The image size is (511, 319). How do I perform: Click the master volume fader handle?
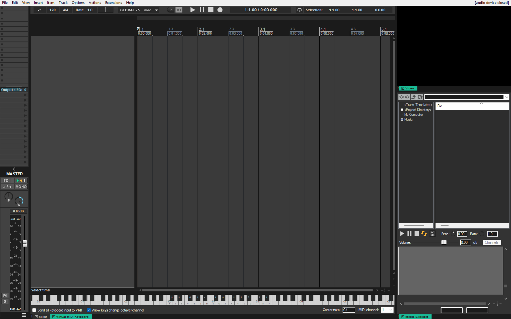25,244
